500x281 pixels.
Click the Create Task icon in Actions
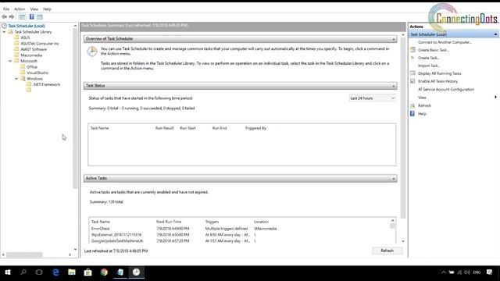pos(412,58)
